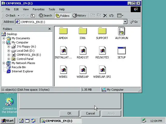This screenshot has height=124, width=166.
Task: Collapse My Computer in the tree
Action: pos(4,42)
